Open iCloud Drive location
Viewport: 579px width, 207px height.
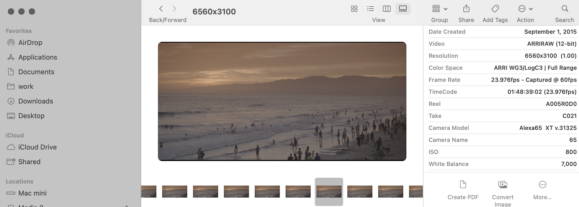click(x=37, y=147)
